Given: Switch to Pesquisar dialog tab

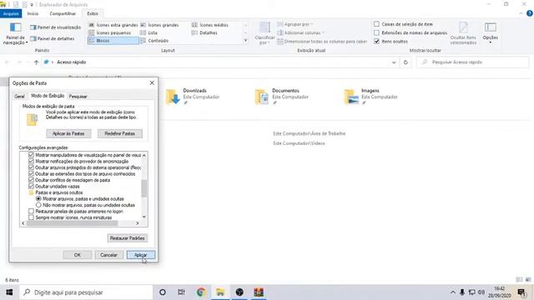Looking at the screenshot, I should pyautogui.click(x=78, y=97).
